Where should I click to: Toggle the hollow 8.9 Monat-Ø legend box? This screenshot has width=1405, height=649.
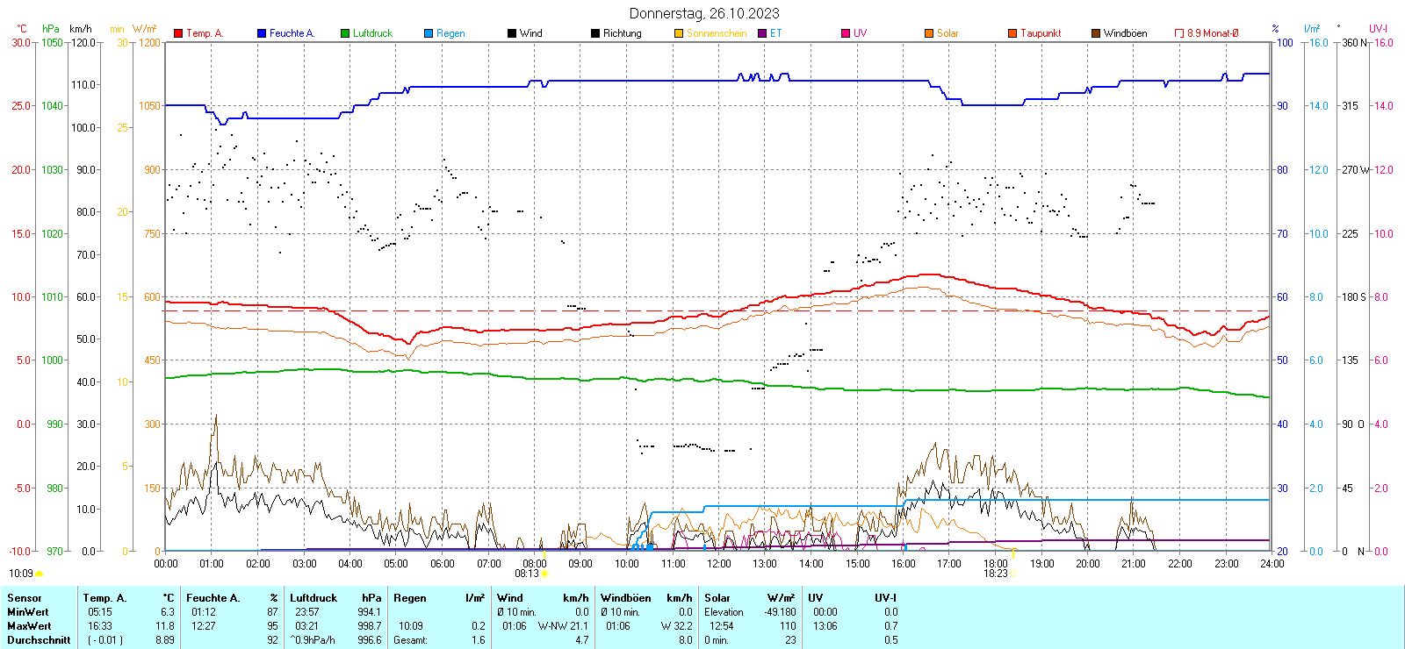tap(1179, 33)
